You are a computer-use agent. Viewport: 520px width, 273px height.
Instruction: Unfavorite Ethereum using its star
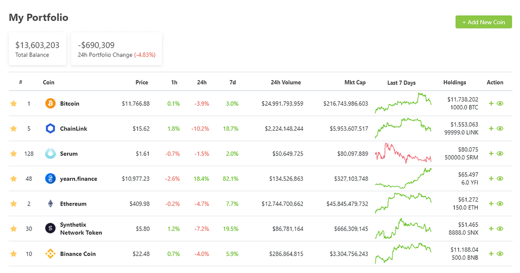click(14, 204)
